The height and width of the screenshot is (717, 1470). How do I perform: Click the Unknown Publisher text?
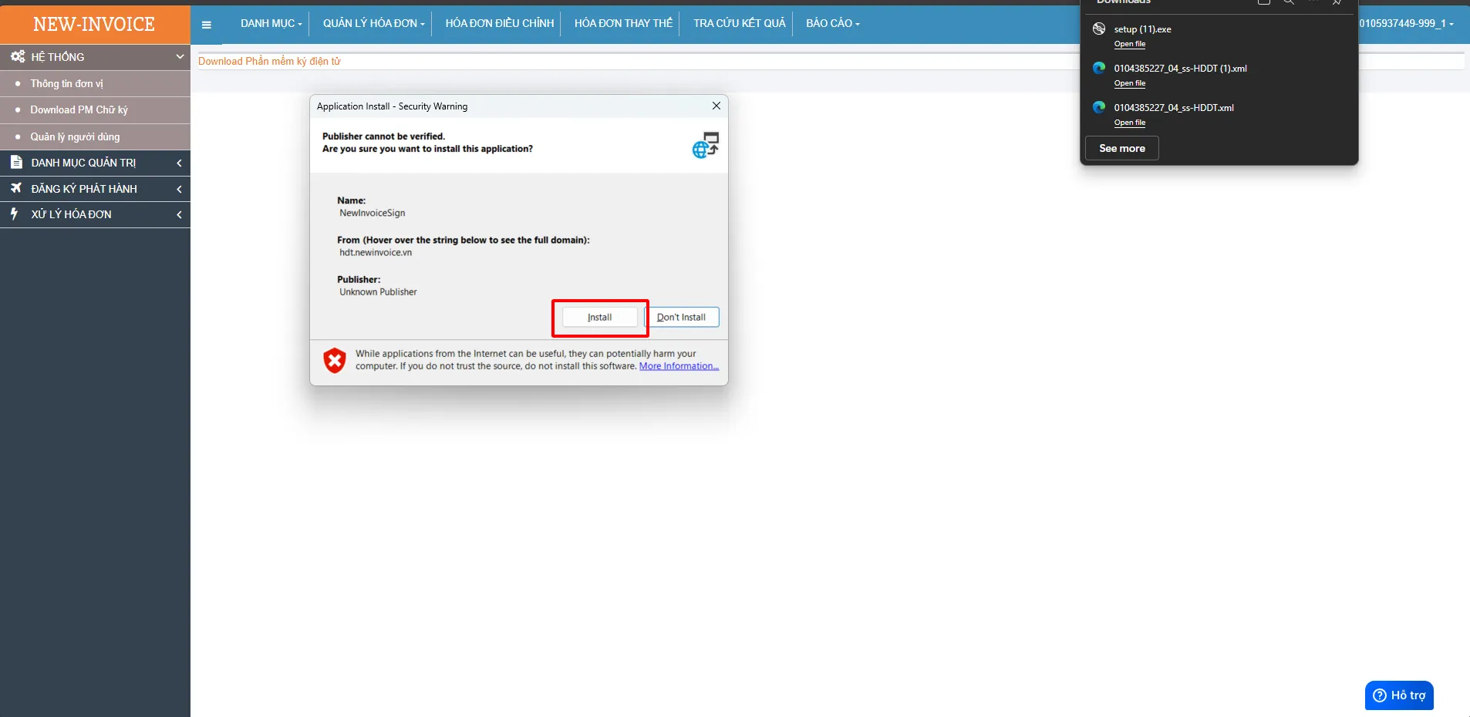(378, 292)
